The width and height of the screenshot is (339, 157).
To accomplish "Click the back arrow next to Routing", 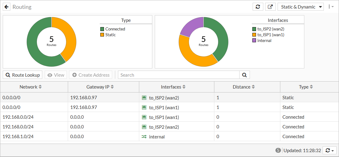I will tap(7, 7).
